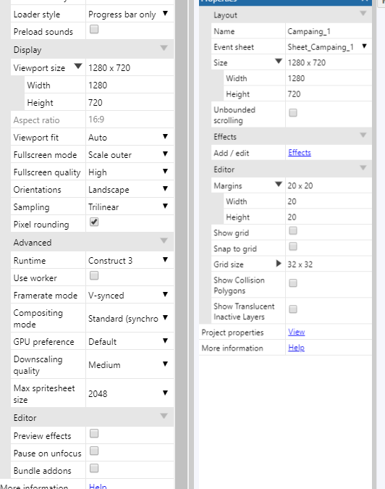
Task: Collapse the Effects section
Action: (x=363, y=135)
